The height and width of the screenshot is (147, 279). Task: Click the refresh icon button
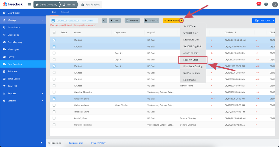(x=104, y=21)
